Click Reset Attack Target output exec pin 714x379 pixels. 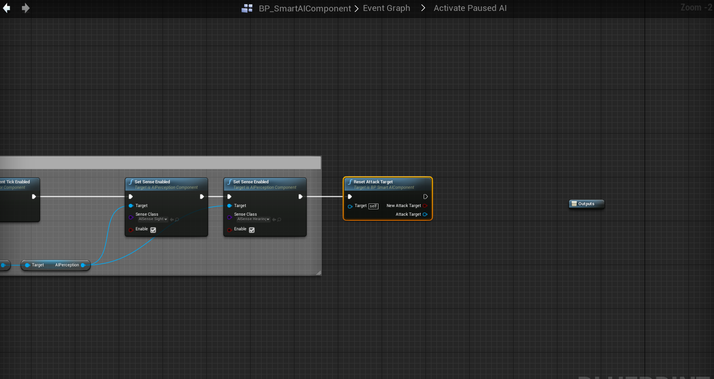425,197
